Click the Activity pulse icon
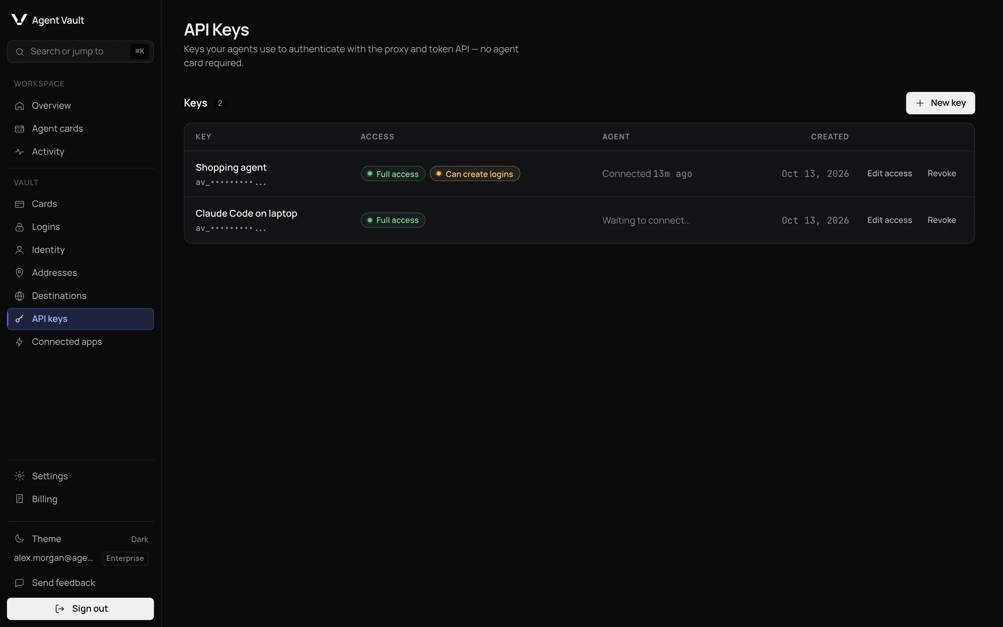The width and height of the screenshot is (1003, 627). [20, 152]
